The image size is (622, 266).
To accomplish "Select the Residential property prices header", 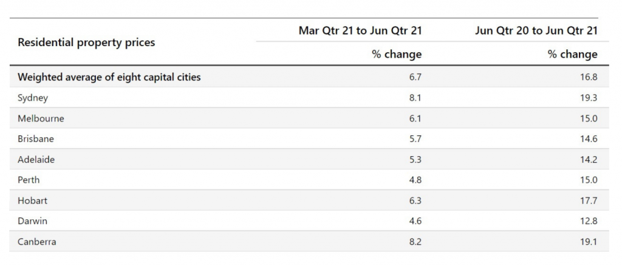I will pyautogui.click(x=86, y=43).
